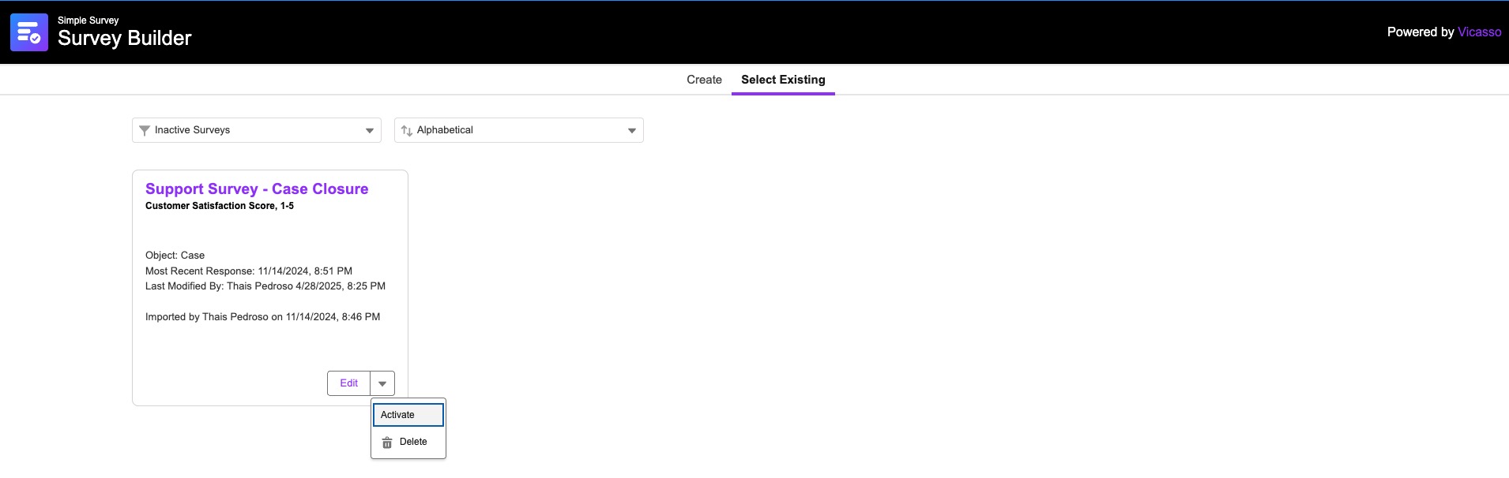Click the Survey Builder app logo icon
Image resolution: width=1509 pixels, height=478 pixels.
point(29,32)
